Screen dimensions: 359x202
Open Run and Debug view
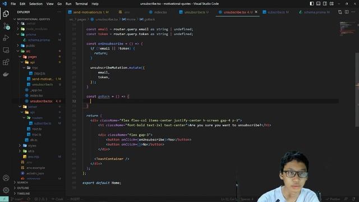[x=6, y=38]
